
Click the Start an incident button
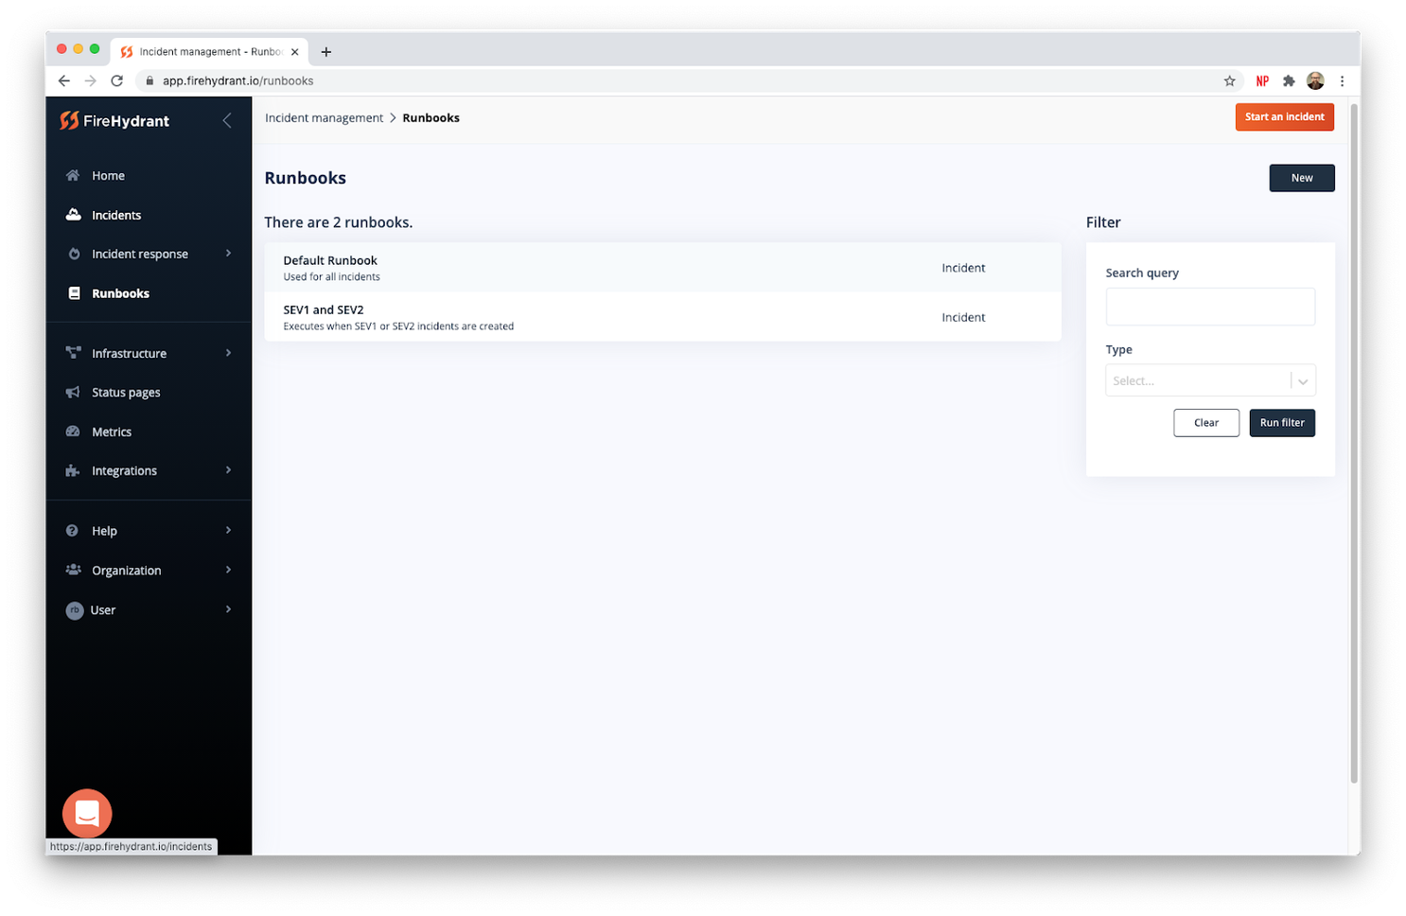1284,117
